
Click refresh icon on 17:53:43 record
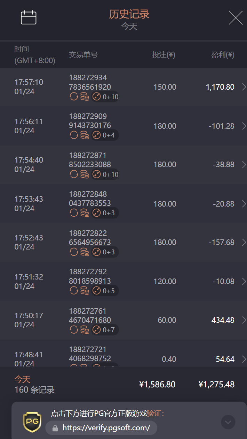tap(74, 213)
